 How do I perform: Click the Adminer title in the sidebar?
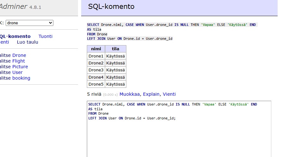point(13,7)
